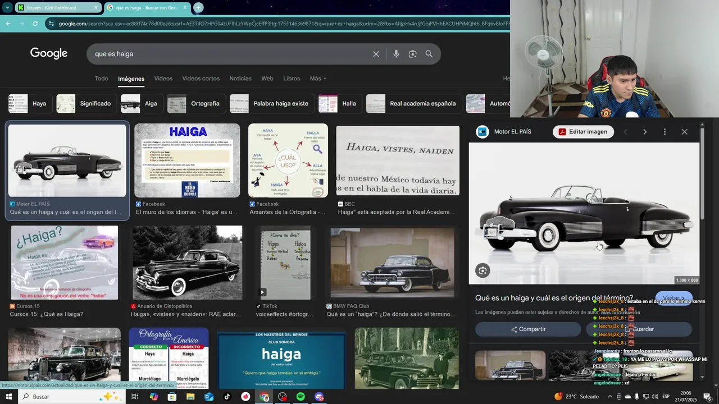Open the BBC Haiga, vistes, naiden image

(x=398, y=160)
